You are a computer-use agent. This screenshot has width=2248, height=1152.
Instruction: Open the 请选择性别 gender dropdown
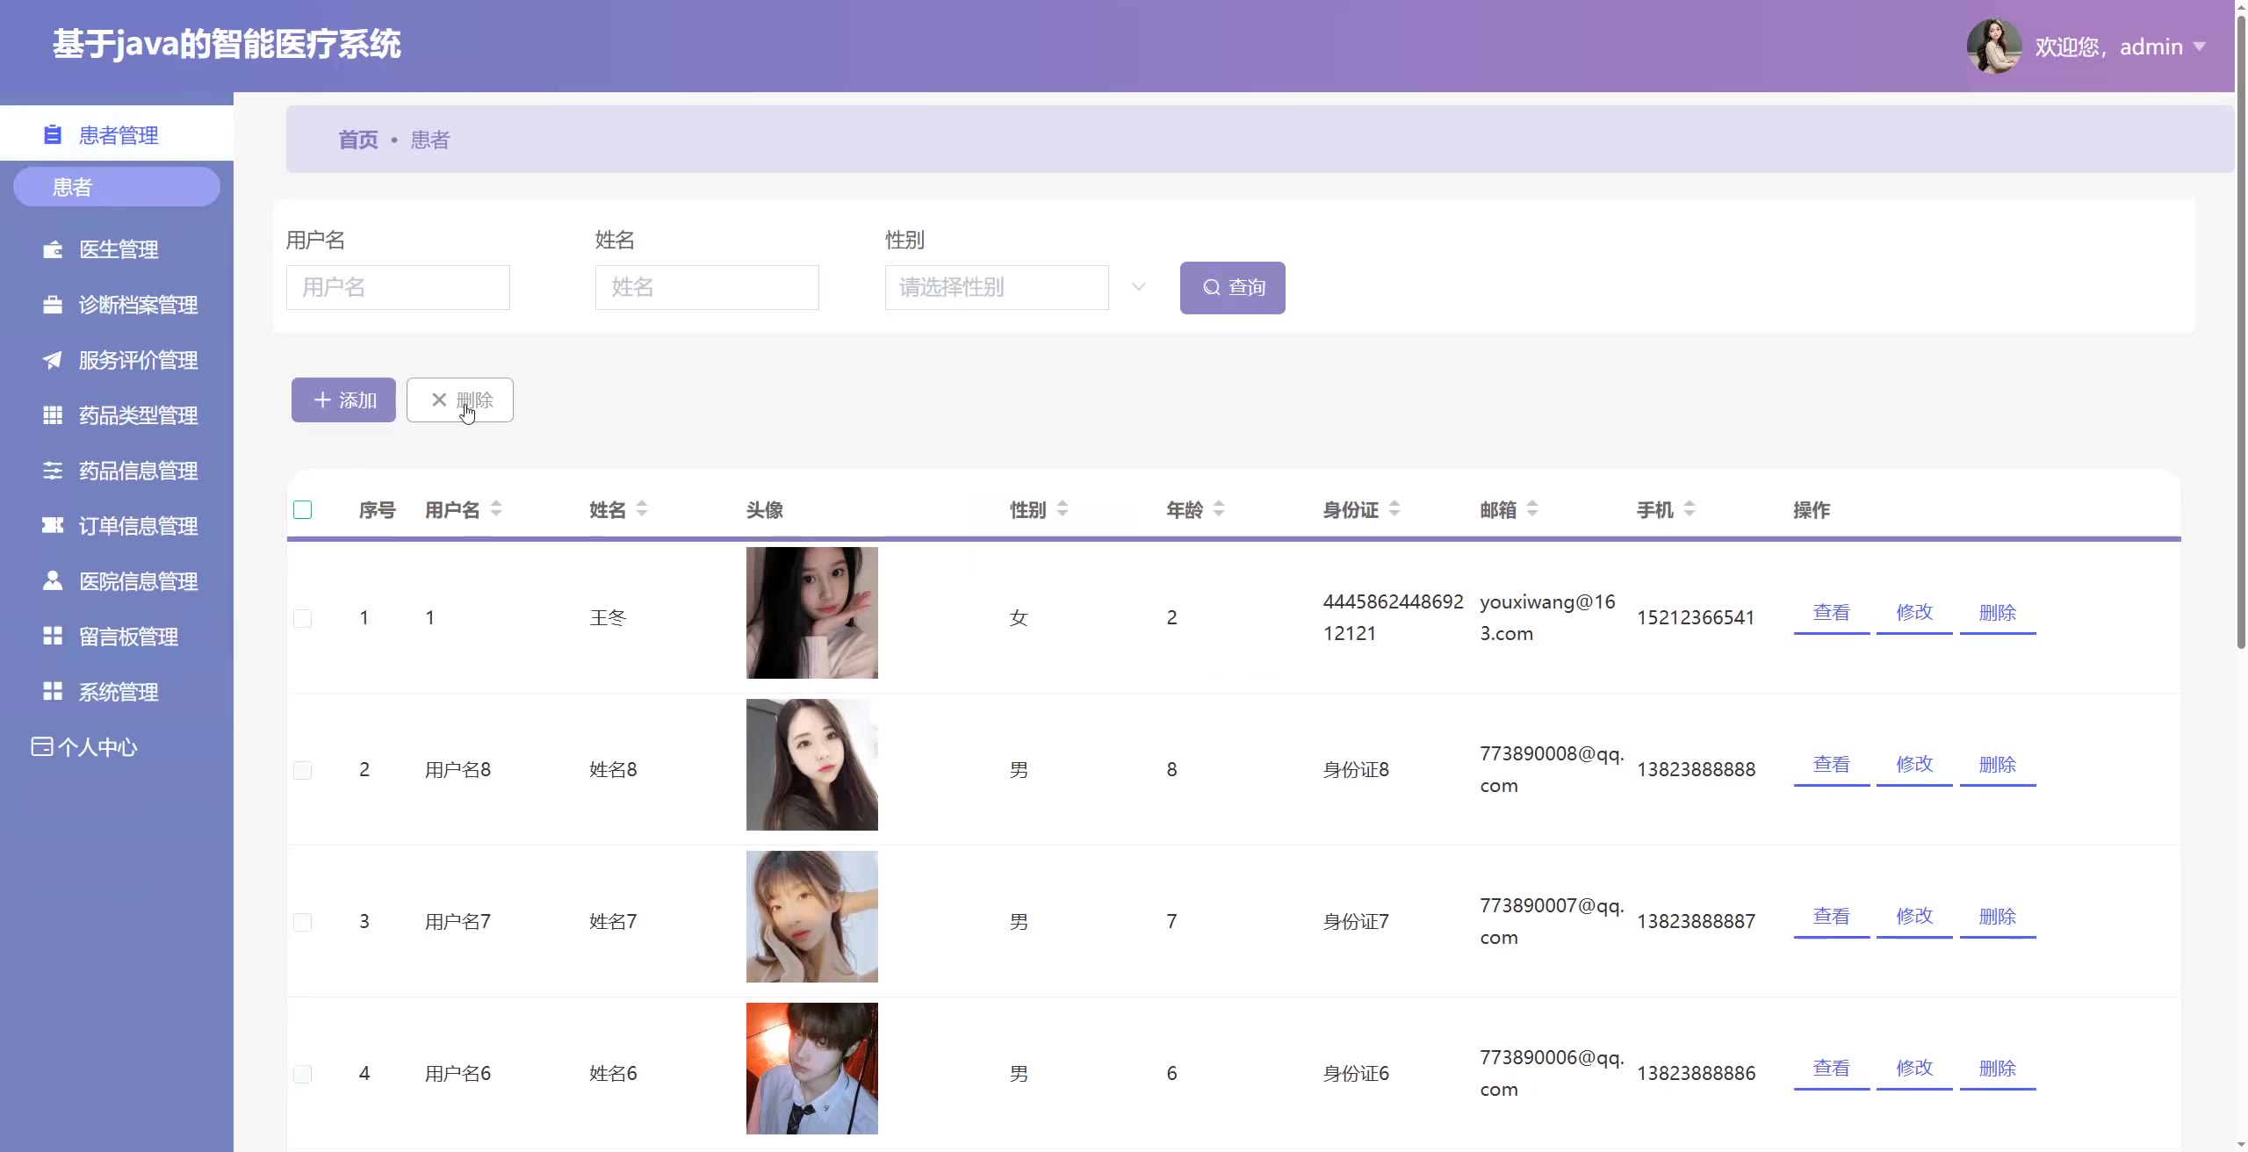[x=997, y=287]
